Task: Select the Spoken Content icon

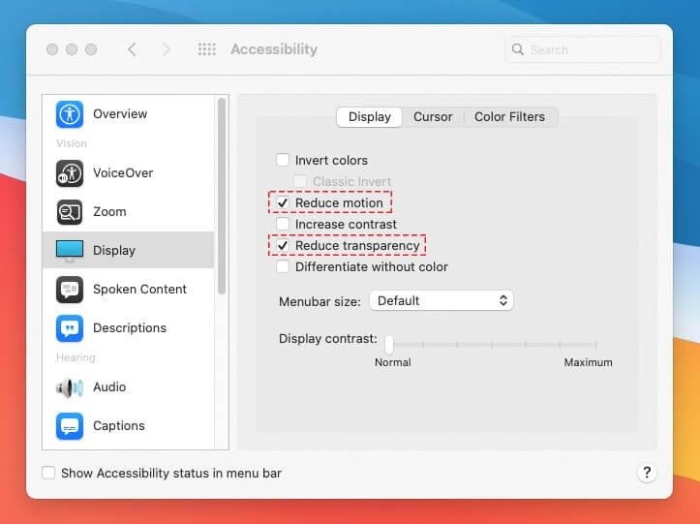Action: coord(69,290)
